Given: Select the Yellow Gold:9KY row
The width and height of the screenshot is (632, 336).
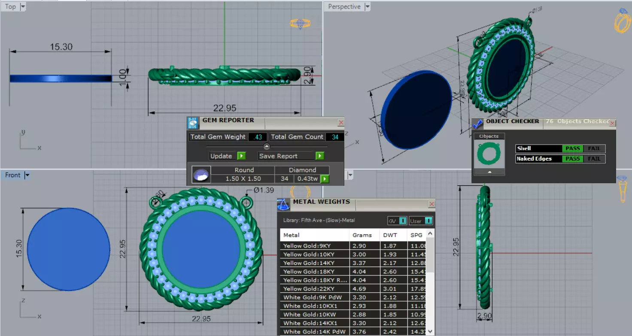Looking at the screenshot, I should pyautogui.click(x=354, y=246).
